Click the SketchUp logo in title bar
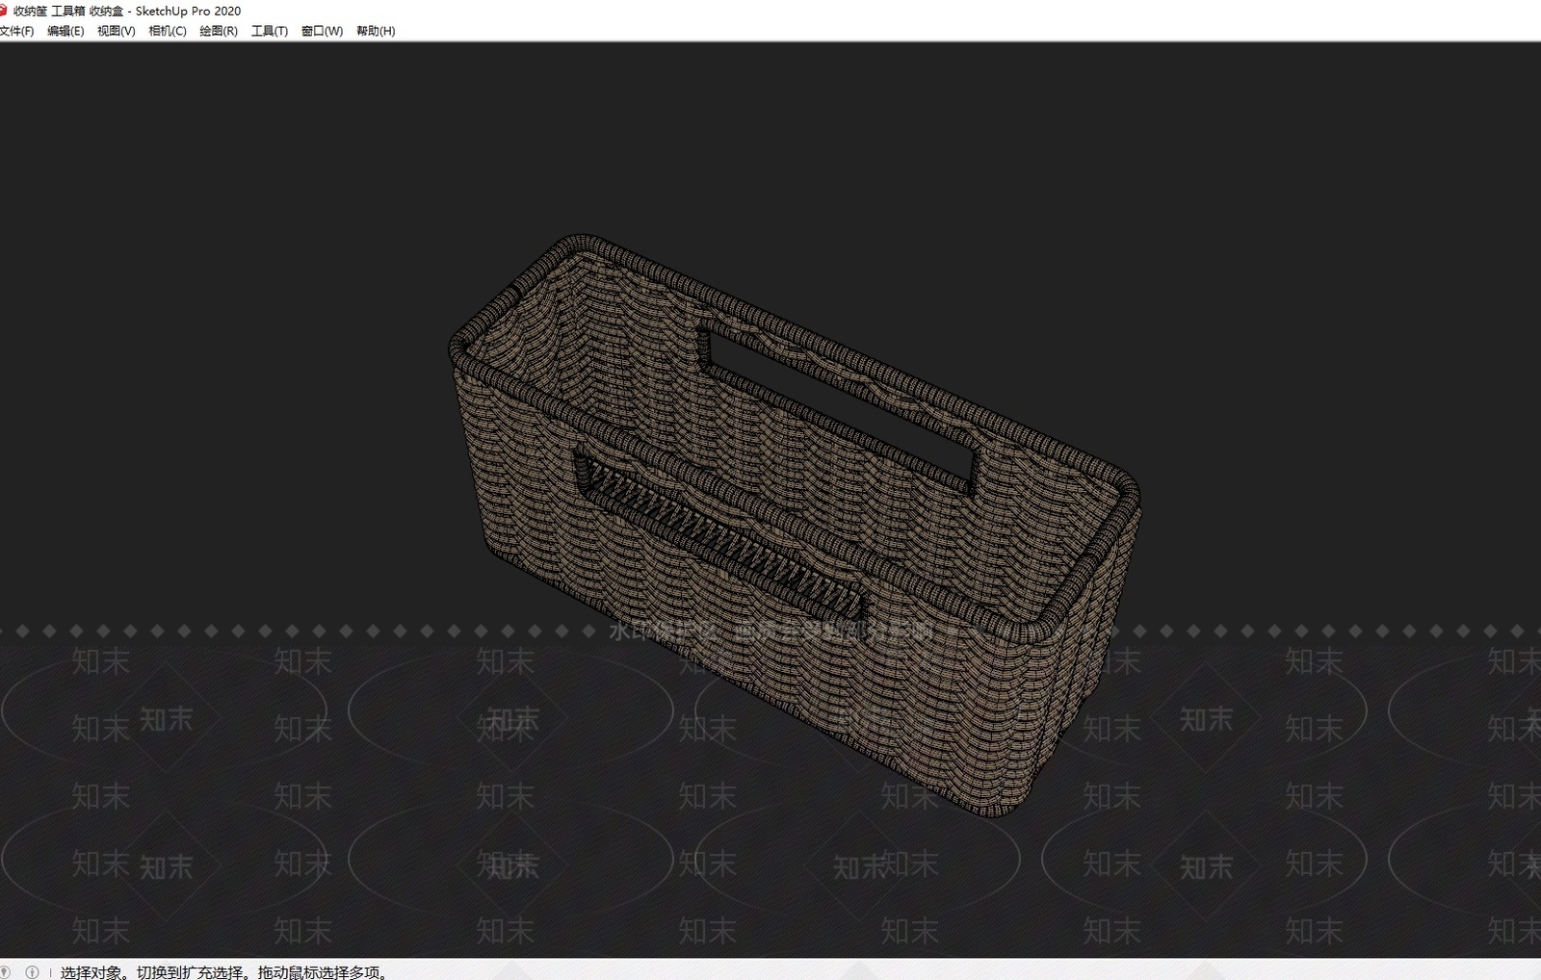 point(3,11)
